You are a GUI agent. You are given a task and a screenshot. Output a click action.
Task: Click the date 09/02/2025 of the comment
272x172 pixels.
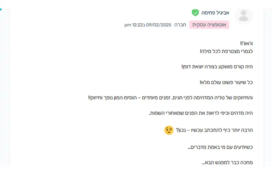(159, 25)
